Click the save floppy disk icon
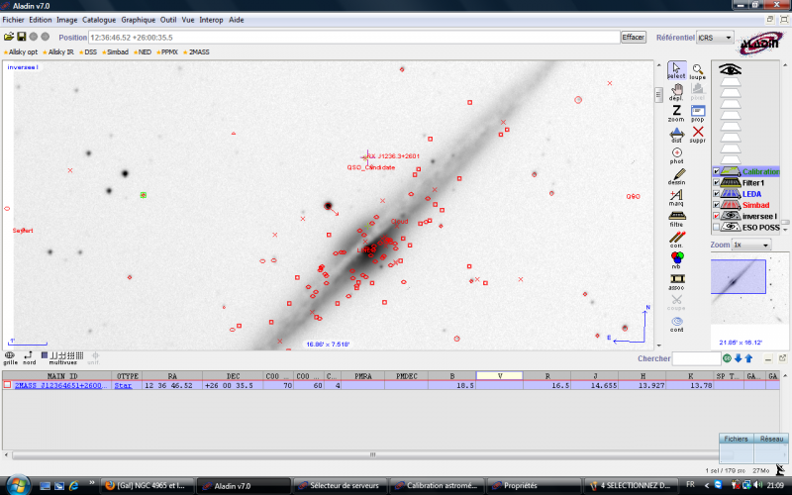Image resolution: width=792 pixels, height=495 pixels. click(x=21, y=37)
